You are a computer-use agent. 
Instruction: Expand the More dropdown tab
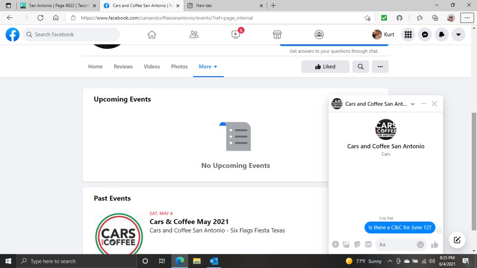click(x=208, y=67)
